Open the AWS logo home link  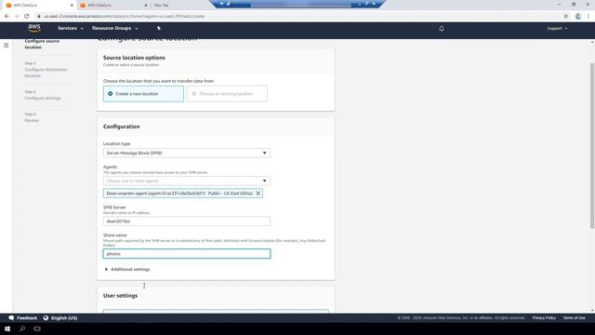tap(34, 28)
